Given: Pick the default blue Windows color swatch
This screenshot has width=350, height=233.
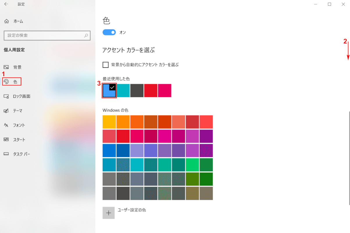Looking at the screenshot, I should (109, 150).
